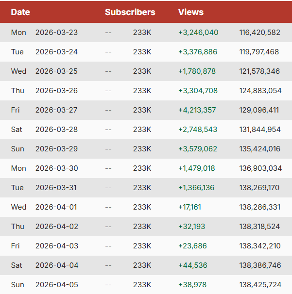
Task: Click total views 135,424,016
Action: [x=260, y=149]
